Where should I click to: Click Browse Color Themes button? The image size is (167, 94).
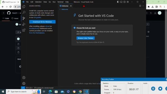86,38
